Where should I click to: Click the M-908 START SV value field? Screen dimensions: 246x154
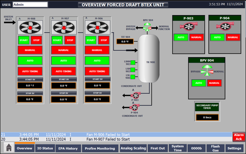click(30, 85)
